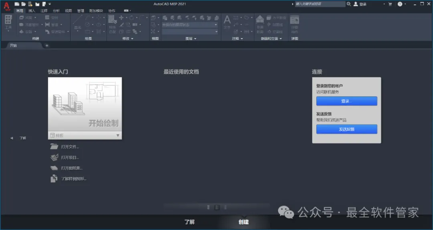
Task: Expand the arrow left of the search field
Action: [293, 4]
